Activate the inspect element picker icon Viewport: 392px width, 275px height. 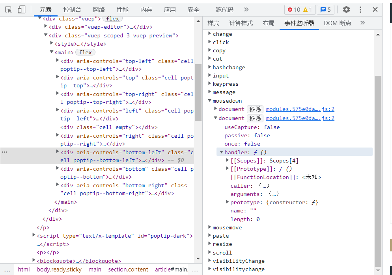(x=8, y=10)
